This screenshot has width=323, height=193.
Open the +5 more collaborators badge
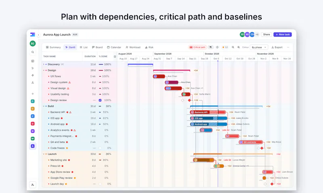coord(257,35)
